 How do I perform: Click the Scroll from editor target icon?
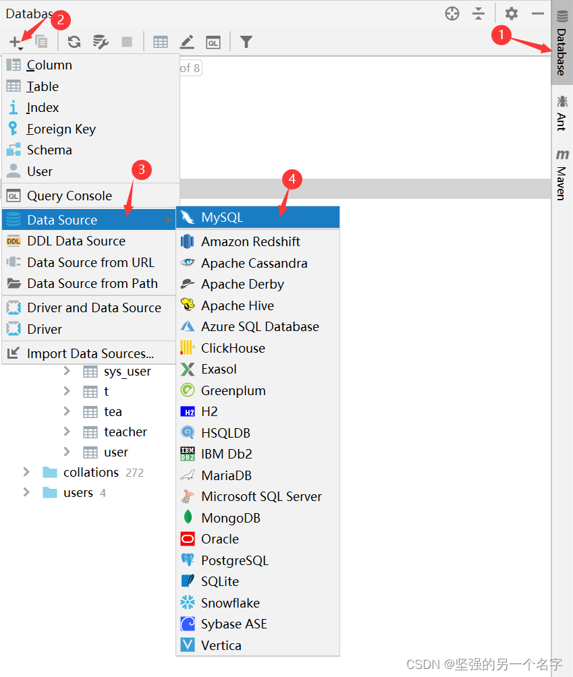click(x=452, y=13)
